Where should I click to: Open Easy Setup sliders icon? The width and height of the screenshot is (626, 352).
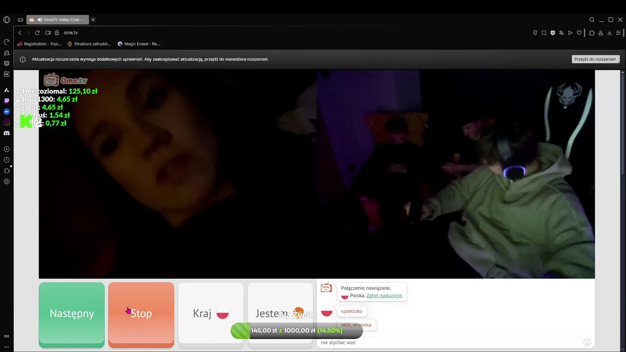tap(619, 33)
